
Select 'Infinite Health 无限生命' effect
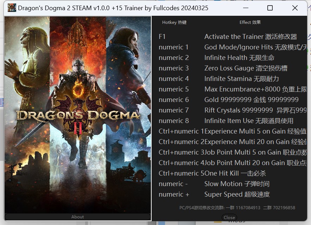(239, 58)
